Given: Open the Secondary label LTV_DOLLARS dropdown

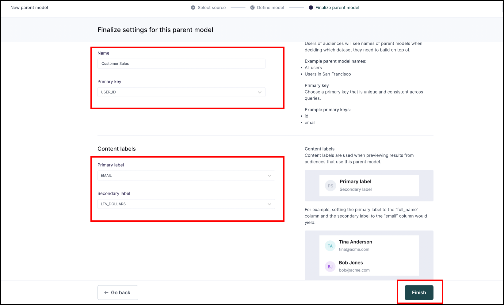Looking at the screenshot, I should pyautogui.click(x=186, y=204).
